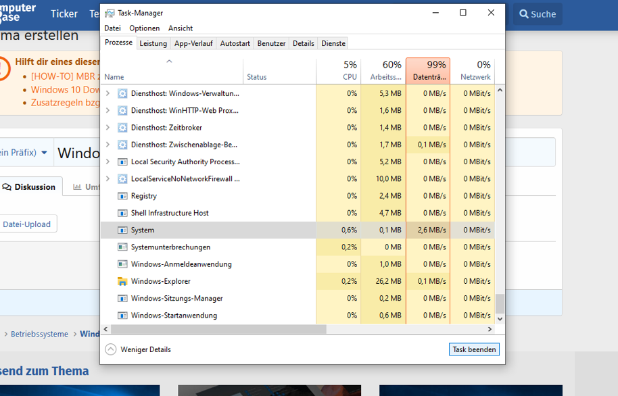Switch to the Benutzer tab
This screenshot has height=396, width=618.
tap(271, 43)
